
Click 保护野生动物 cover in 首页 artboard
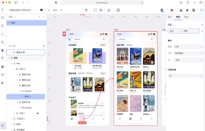pos(97,56)
